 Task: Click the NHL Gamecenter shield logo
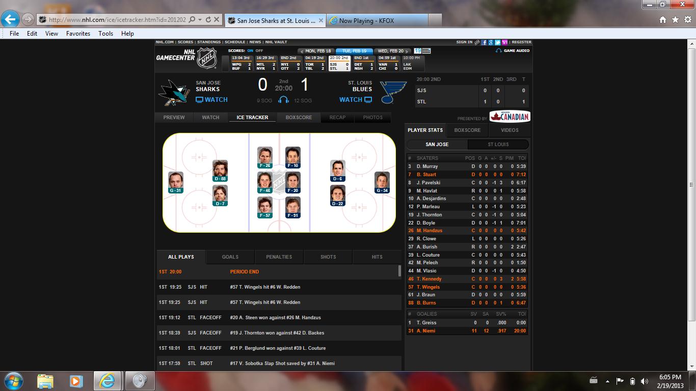click(207, 58)
